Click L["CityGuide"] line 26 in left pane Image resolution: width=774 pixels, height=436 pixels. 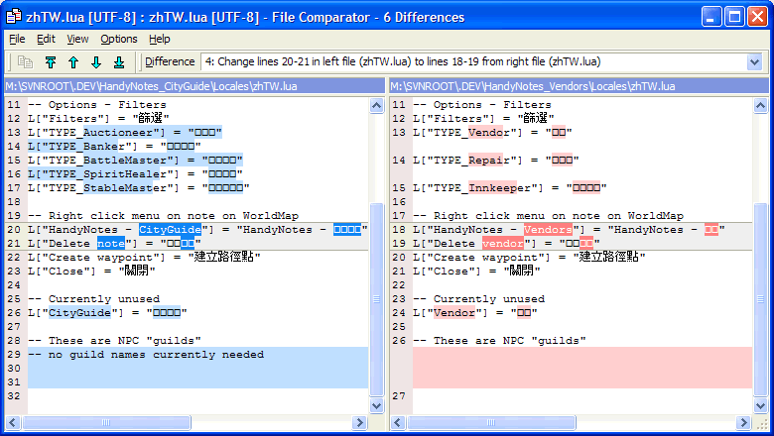pyautogui.click(x=107, y=313)
